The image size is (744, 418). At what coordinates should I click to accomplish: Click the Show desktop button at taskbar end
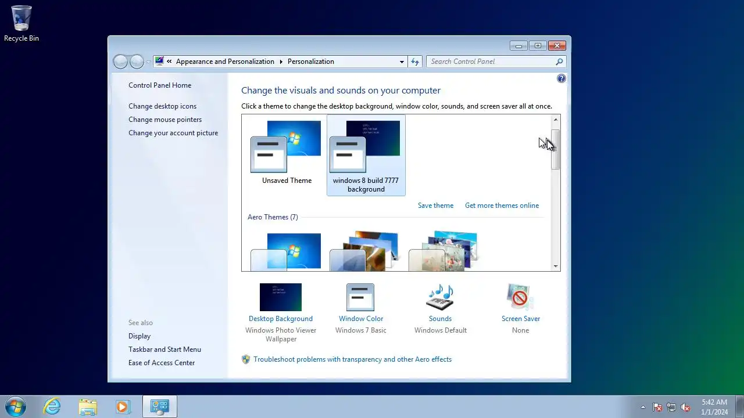point(739,407)
